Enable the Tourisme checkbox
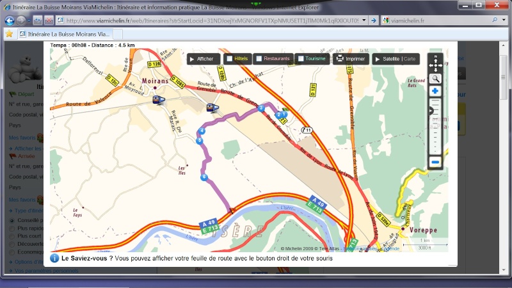The height and width of the screenshot is (288, 512). pyautogui.click(x=301, y=59)
